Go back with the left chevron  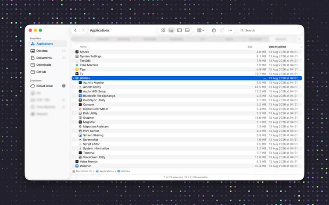point(75,30)
